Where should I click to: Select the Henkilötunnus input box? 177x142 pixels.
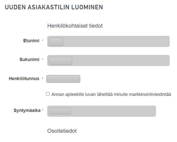(63, 79)
